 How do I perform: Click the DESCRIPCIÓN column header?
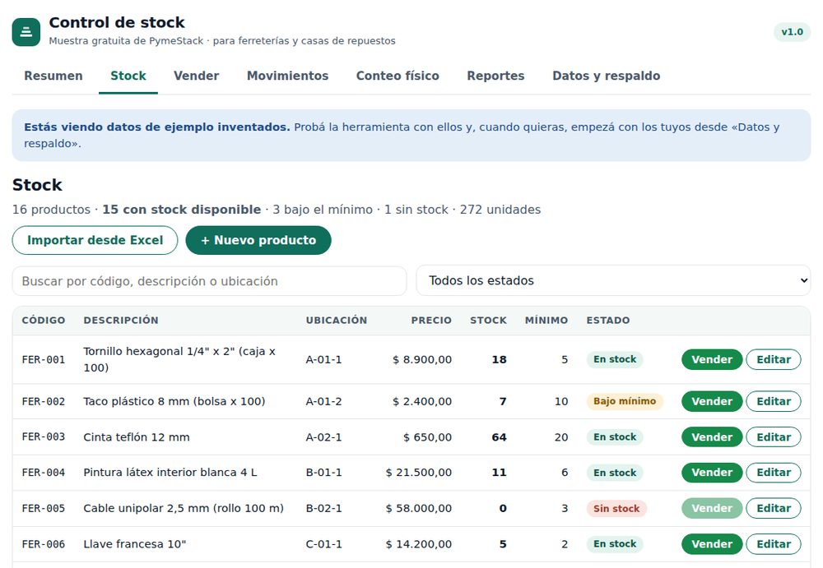click(121, 321)
